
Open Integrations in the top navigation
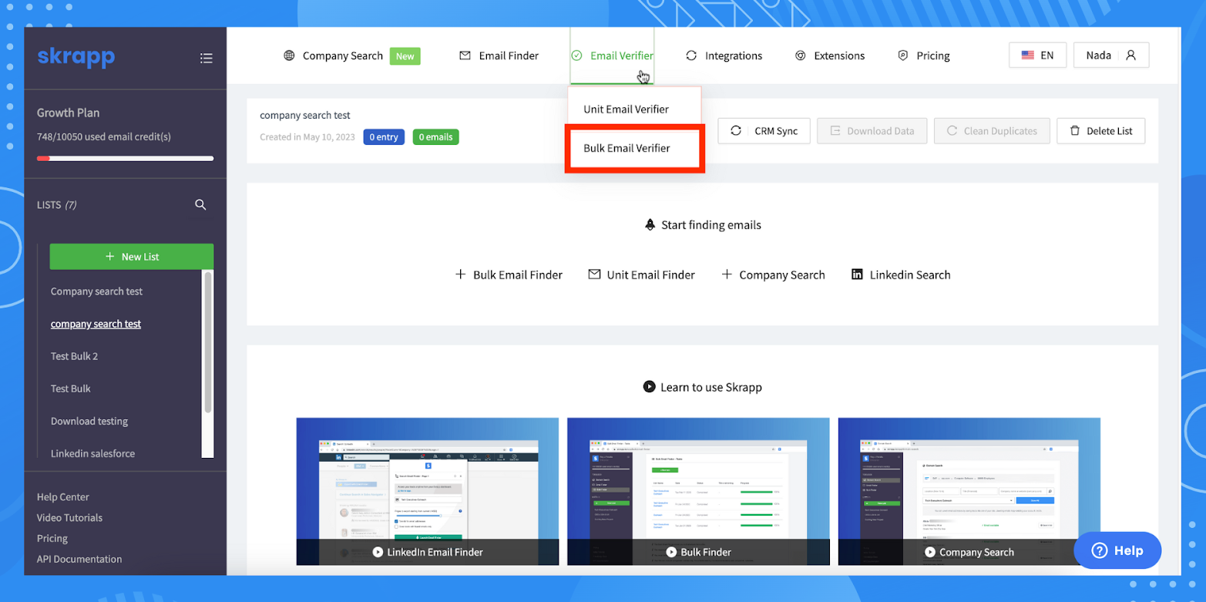(x=734, y=55)
